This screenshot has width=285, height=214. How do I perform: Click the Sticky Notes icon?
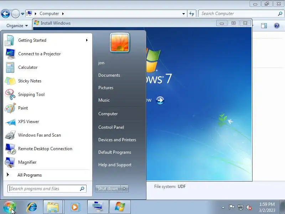pyautogui.click(x=10, y=81)
